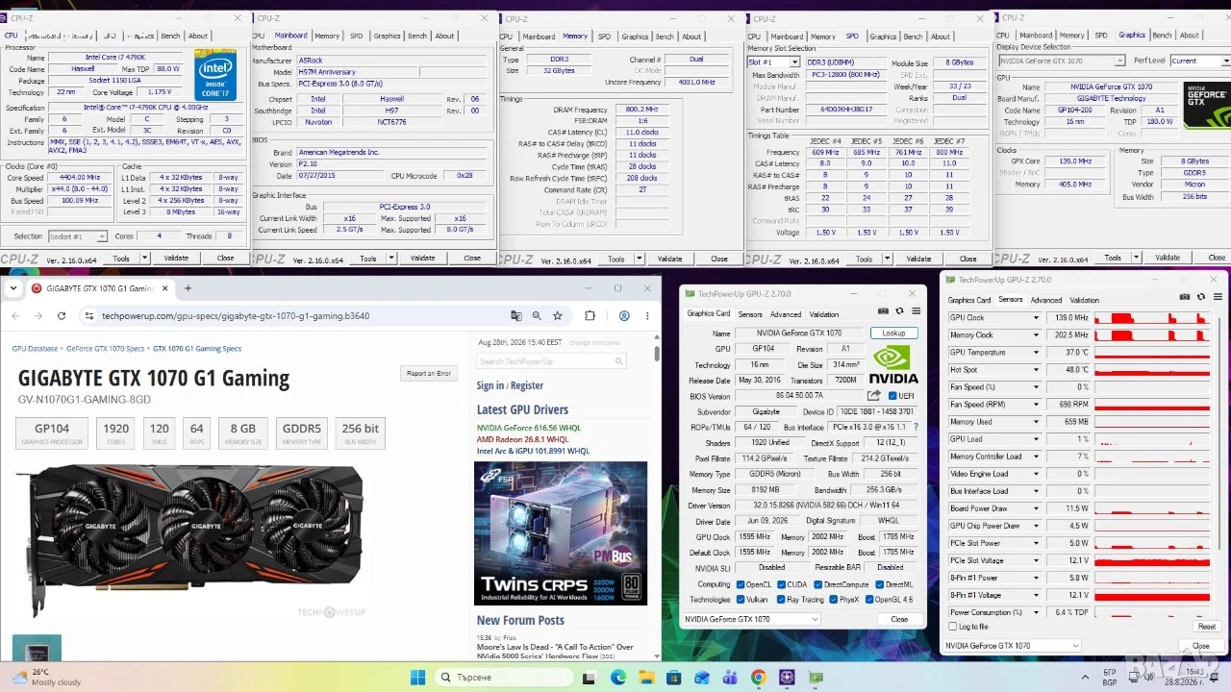This screenshot has height=692, width=1231.
Task: Open Microsoft Edge from the taskbar
Action: 617,678
